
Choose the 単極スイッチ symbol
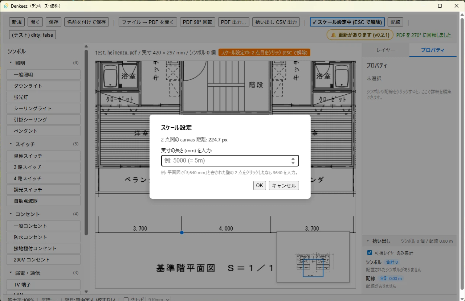click(43, 156)
